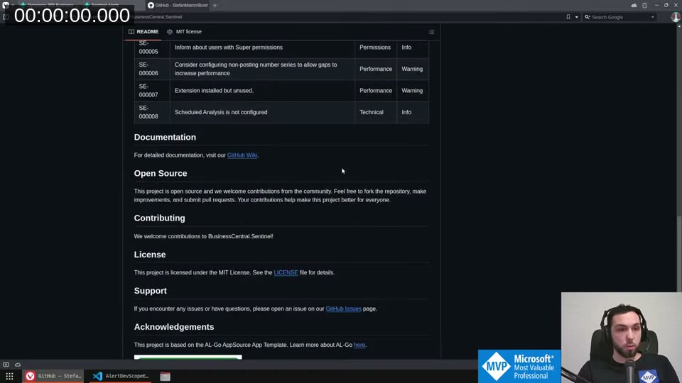Open the GitHub Issues link

(x=344, y=309)
